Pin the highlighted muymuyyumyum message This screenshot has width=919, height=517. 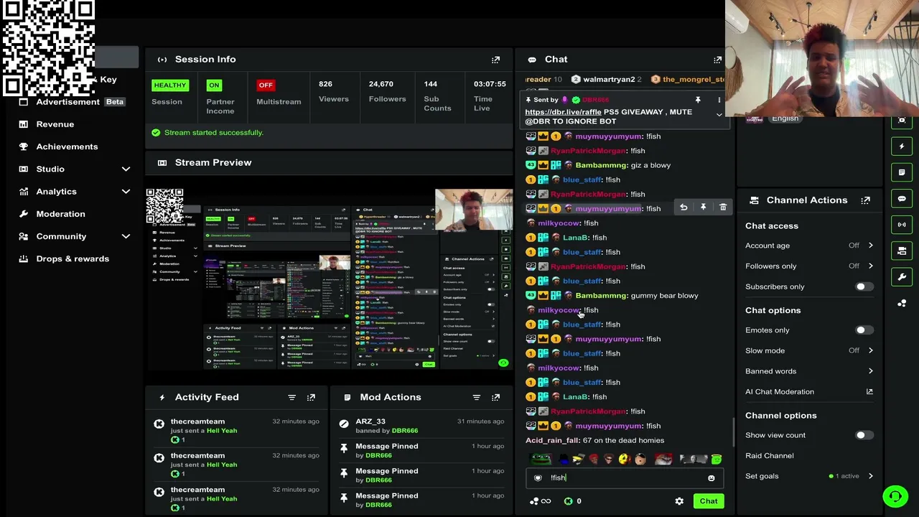click(703, 208)
